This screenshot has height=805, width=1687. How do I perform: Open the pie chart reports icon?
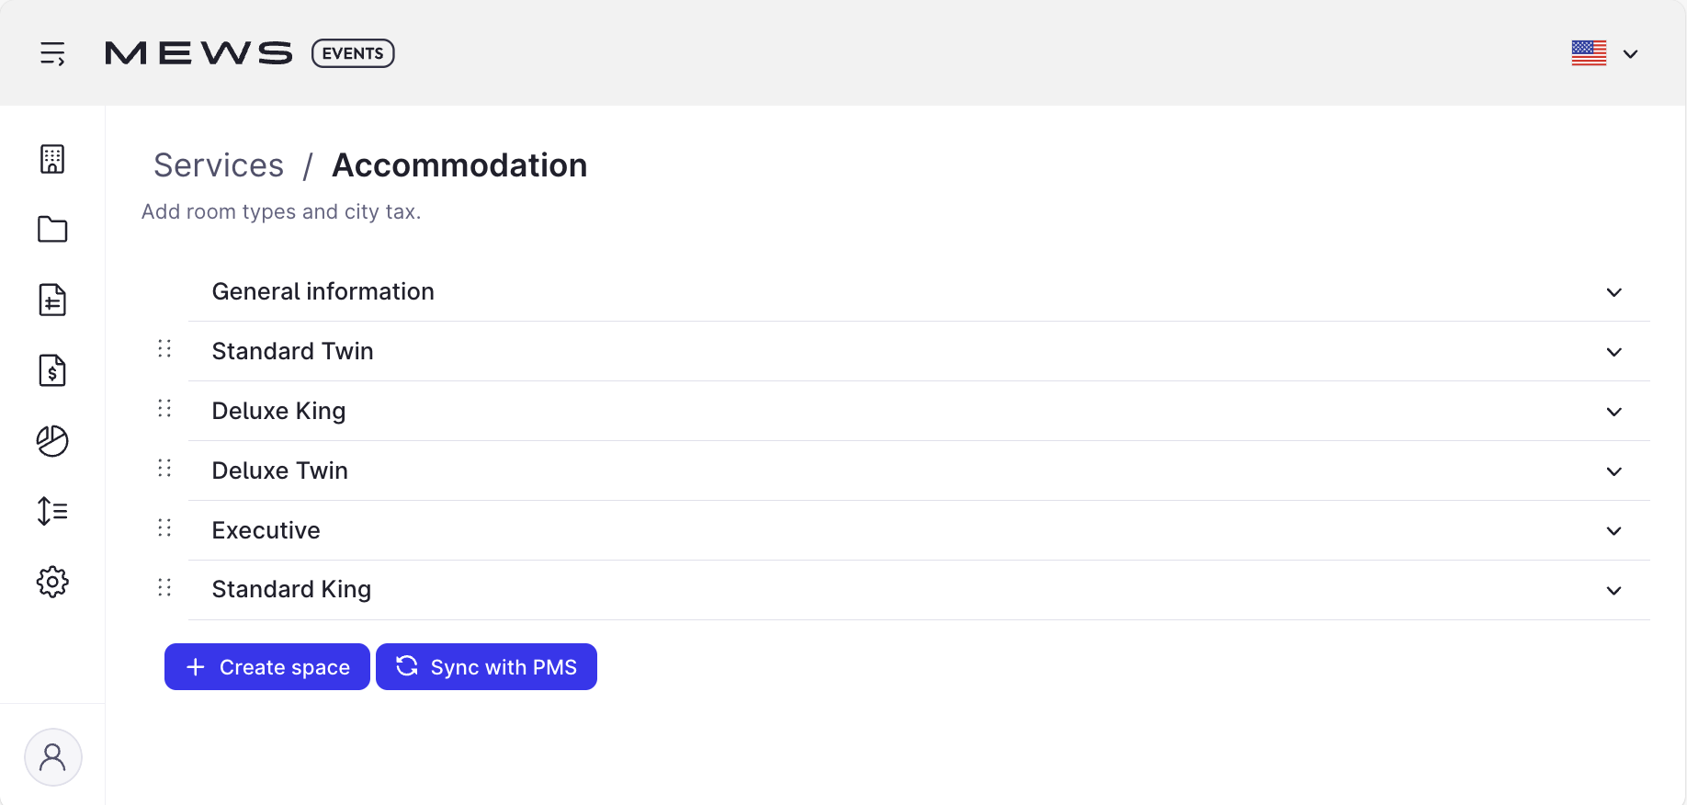[x=52, y=441]
